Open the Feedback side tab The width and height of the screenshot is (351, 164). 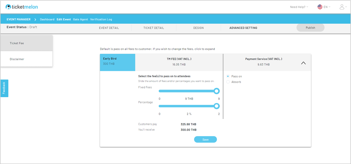coord(4,88)
